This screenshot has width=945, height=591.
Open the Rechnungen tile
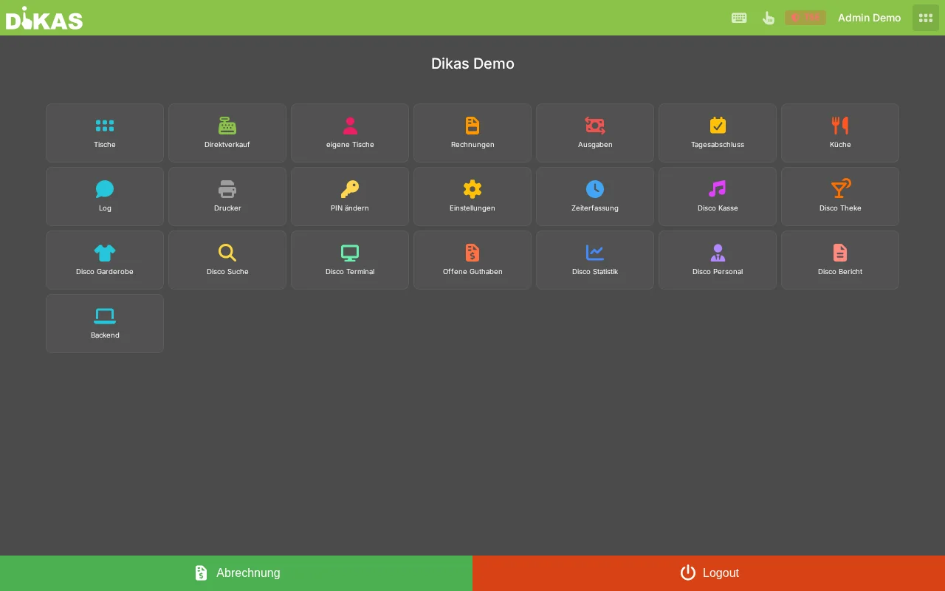(472, 133)
